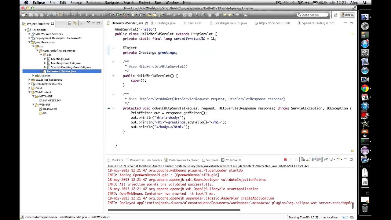Open Spotlight search magnifier in menu bar
The width and height of the screenshot is (391, 220).
365,2
